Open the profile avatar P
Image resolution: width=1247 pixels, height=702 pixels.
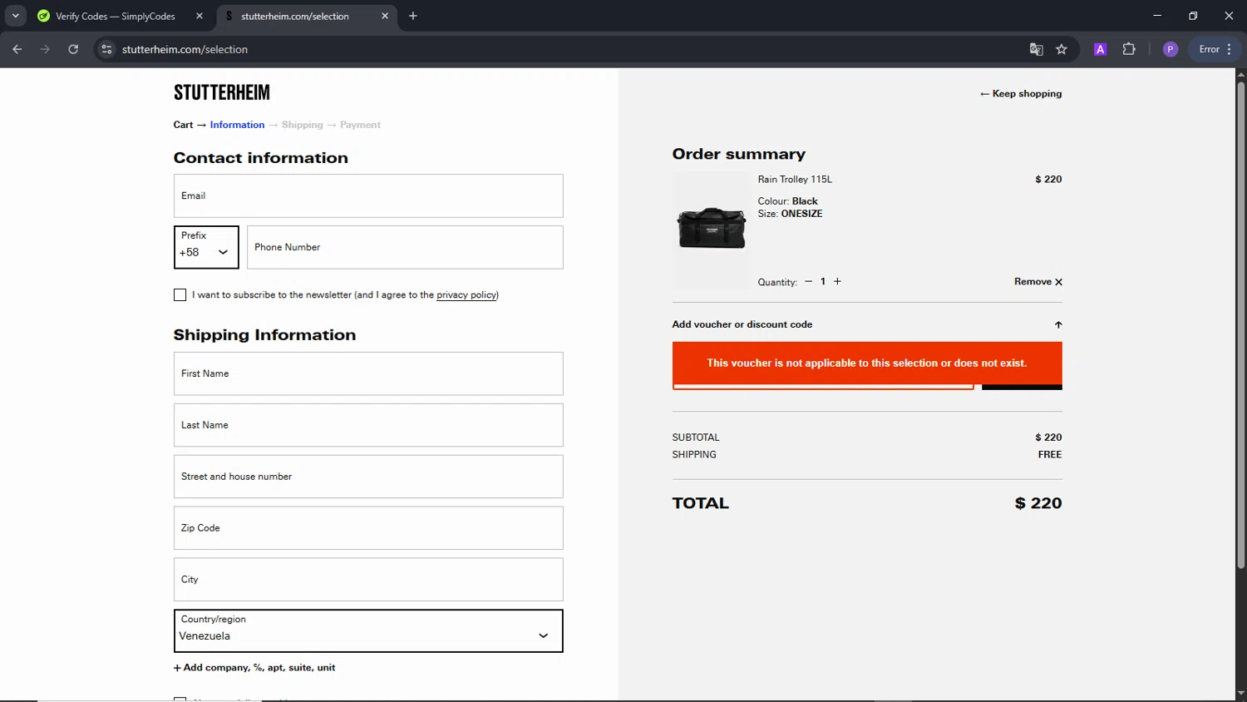click(x=1171, y=49)
